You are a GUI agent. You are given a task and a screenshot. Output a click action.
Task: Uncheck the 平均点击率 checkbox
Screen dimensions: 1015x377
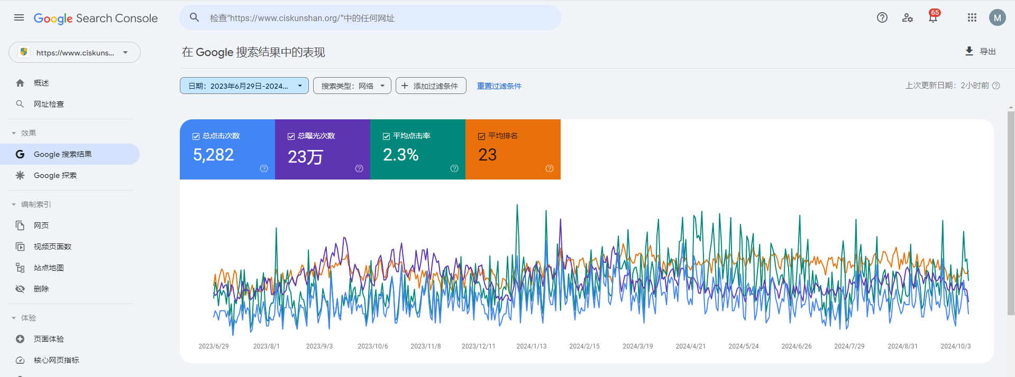386,136
